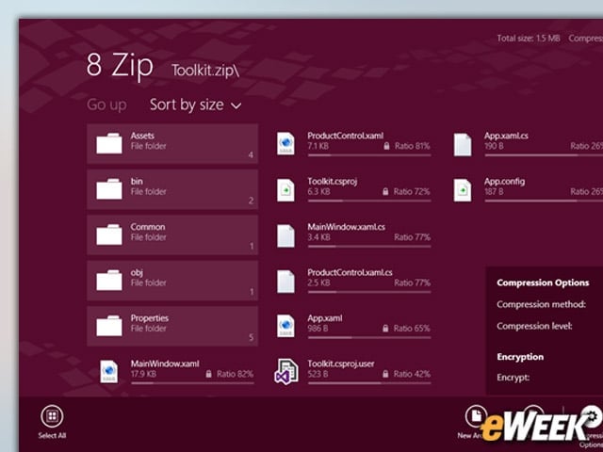Click the Select All icon
The width and height of the screenshot is (603, 452).
52,416
